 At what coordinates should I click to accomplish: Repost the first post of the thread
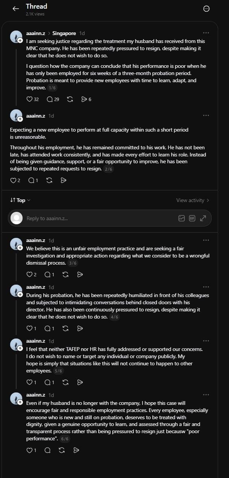point(70,99)
